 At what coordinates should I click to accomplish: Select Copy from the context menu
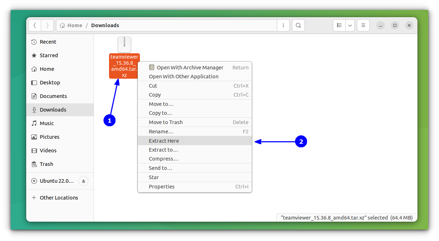click(195, 95)
